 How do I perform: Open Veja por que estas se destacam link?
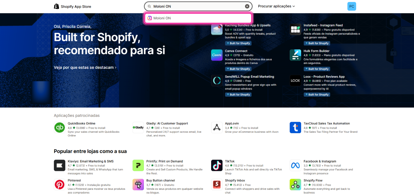(x=85, y=67)
